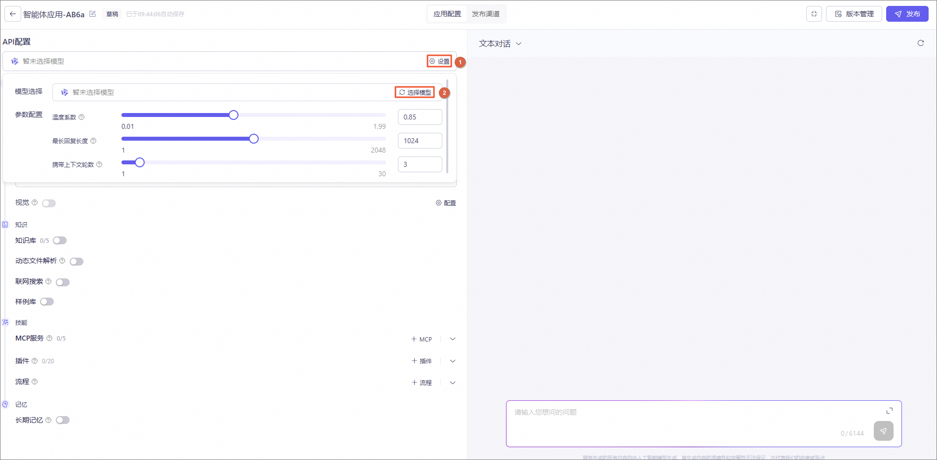The width and height of the screenshot is (937, 460).
Task: Click the 0.85 temperature value field
Action: [x=420, y=117]
